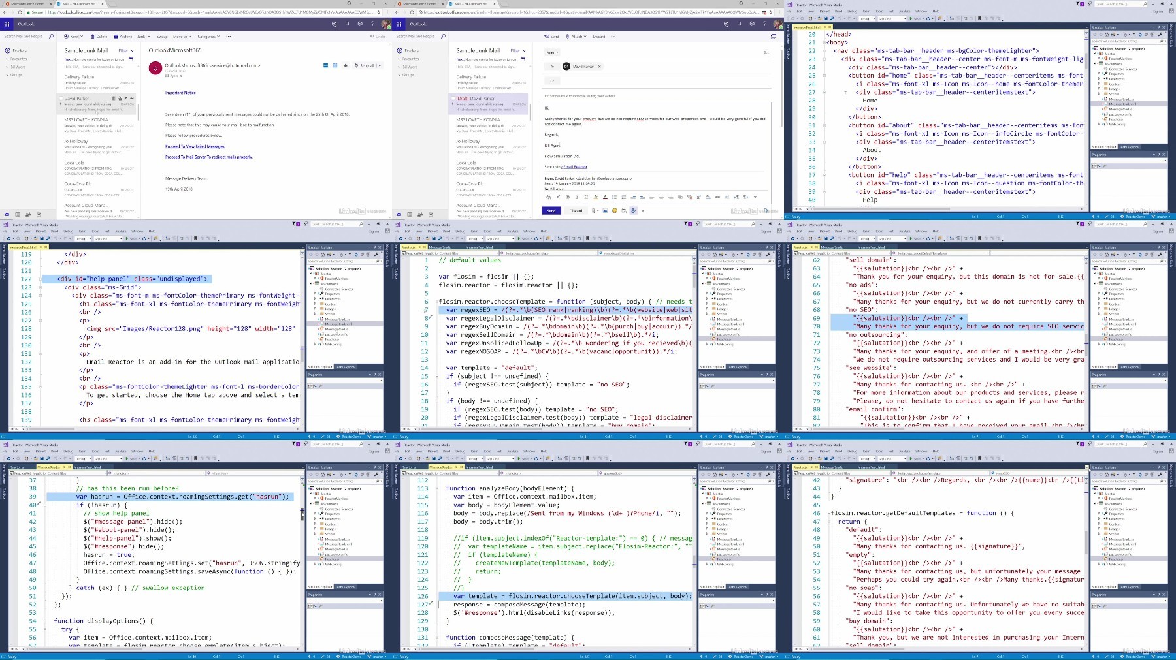The width and height of the screenshot is (1176, 660).
Task: Insert a picture inline in the reply
Action: 605,210
